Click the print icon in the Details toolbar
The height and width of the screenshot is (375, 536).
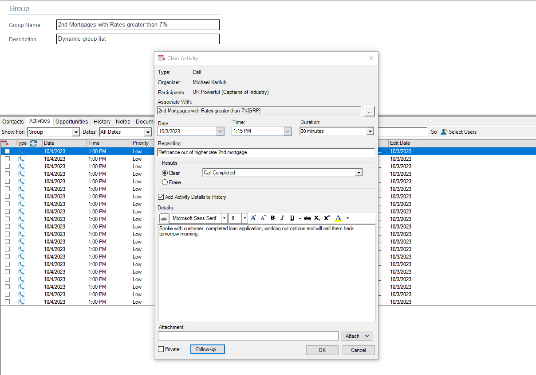[164, 218]
